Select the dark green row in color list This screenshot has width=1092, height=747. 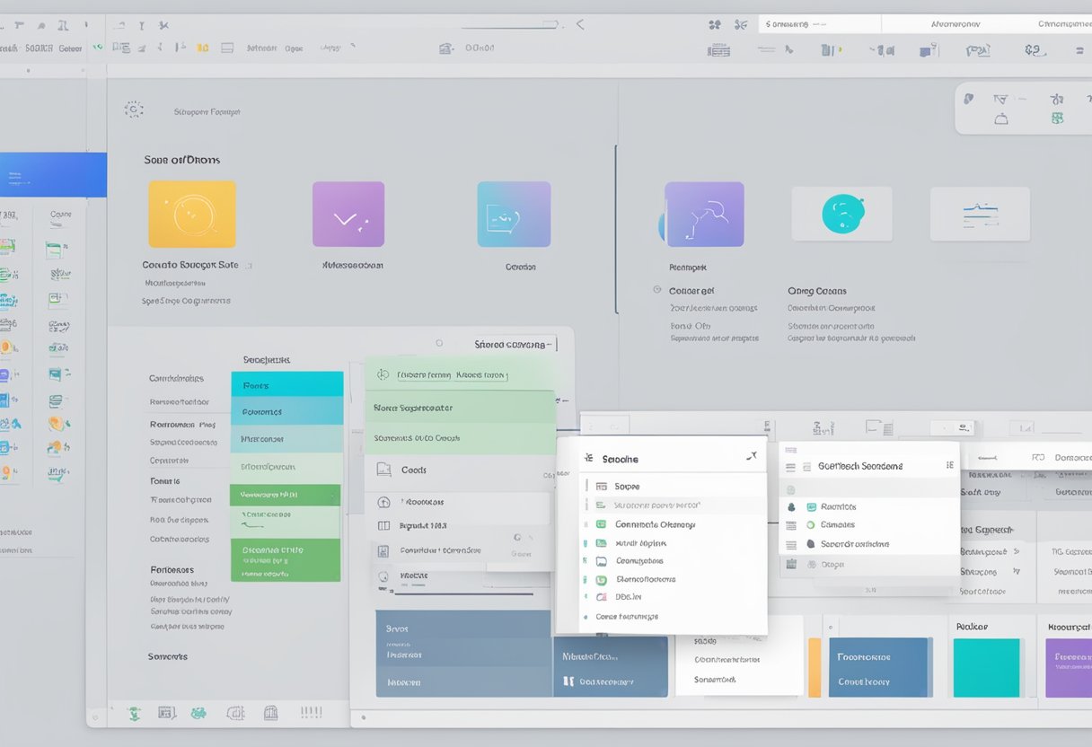pos(285,495)
